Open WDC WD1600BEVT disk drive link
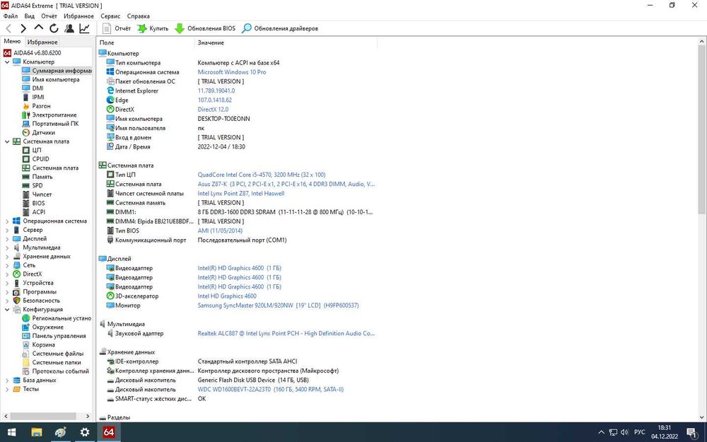This screenshot has width=707, height=442. tap(271, 390)
